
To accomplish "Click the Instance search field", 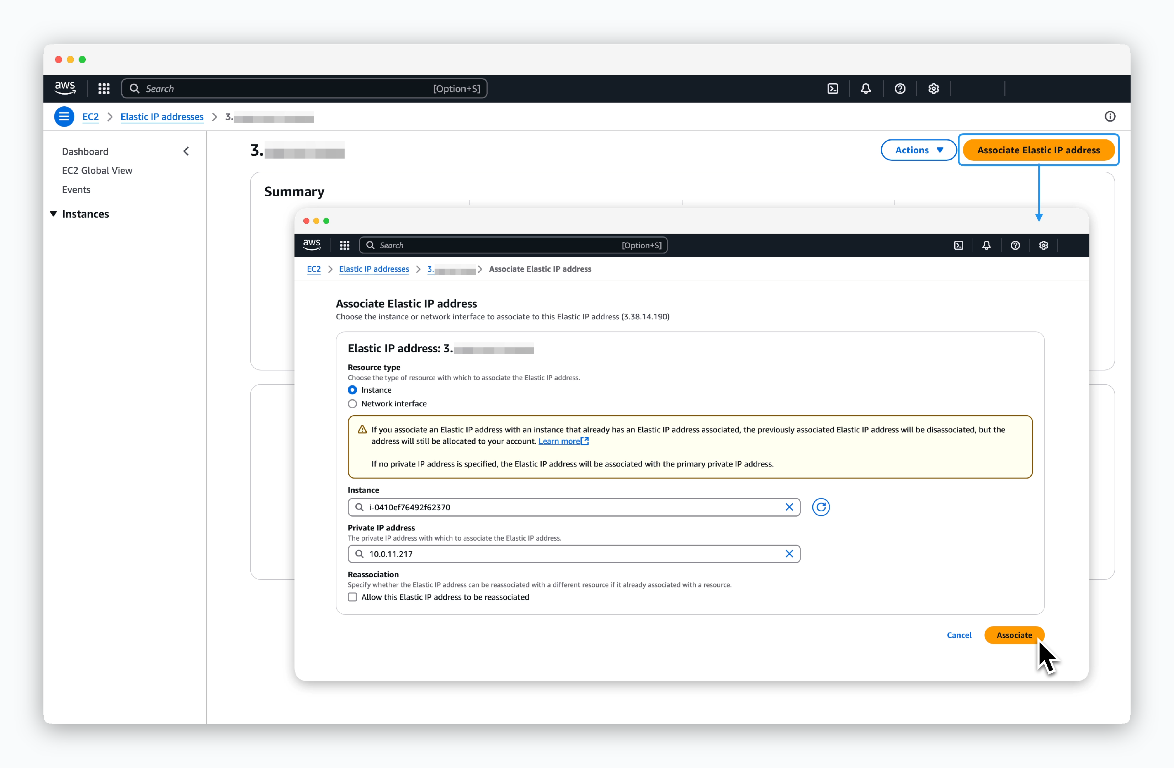I will (574, 507).
